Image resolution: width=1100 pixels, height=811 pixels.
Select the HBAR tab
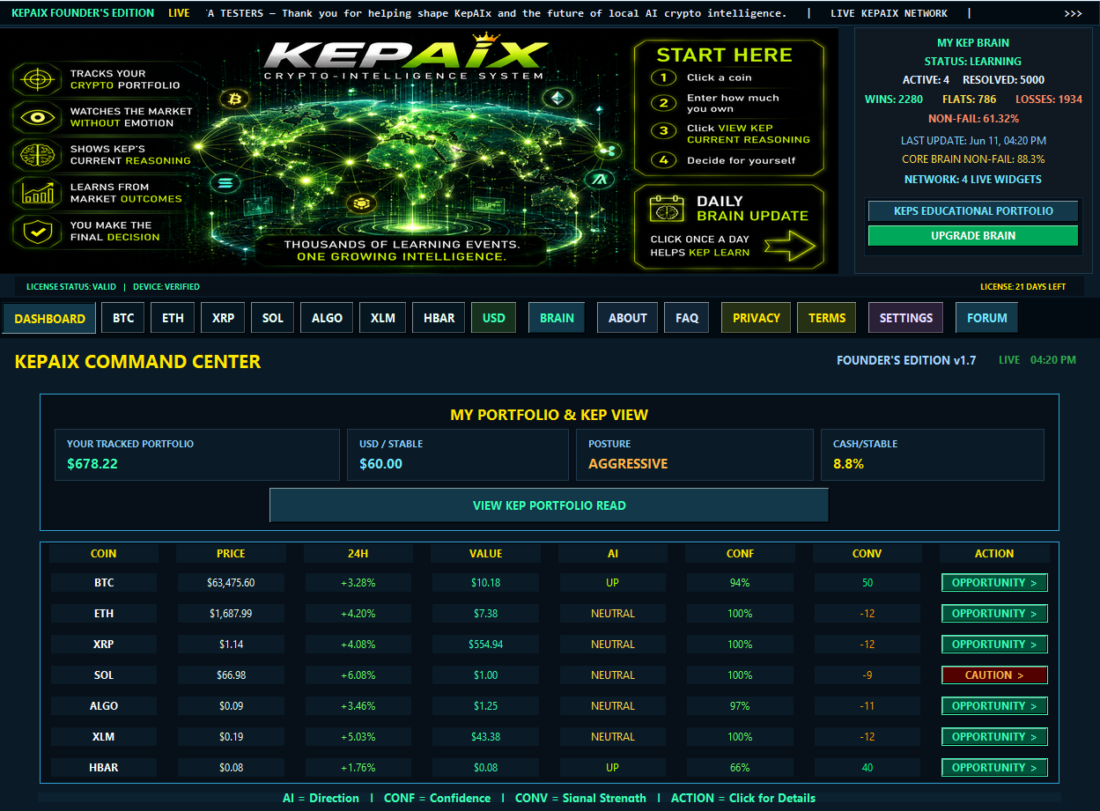point(439,318)
